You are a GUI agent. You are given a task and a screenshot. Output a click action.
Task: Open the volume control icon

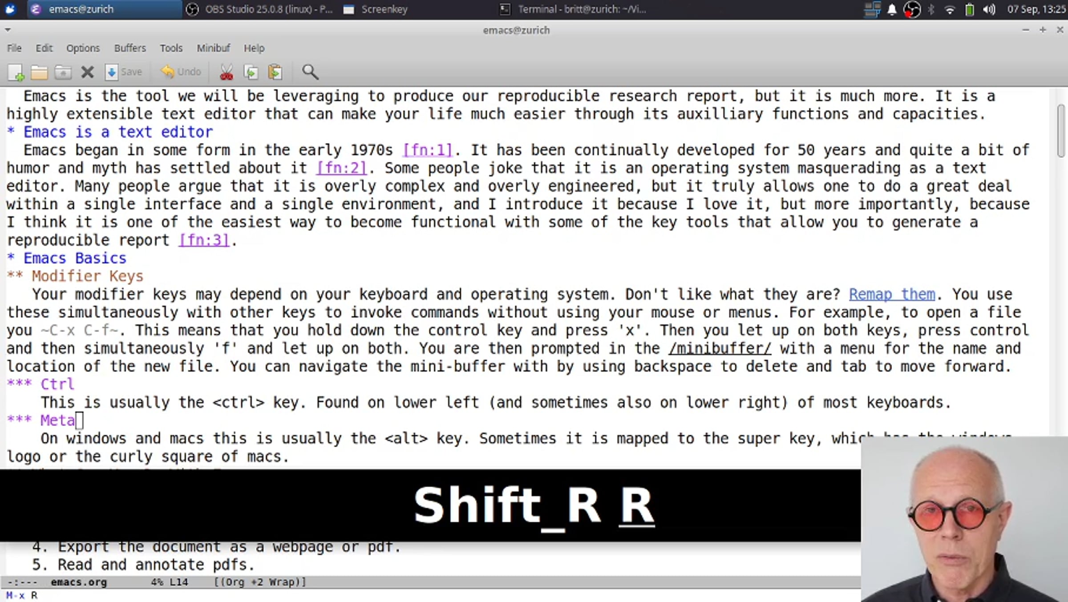989,9
